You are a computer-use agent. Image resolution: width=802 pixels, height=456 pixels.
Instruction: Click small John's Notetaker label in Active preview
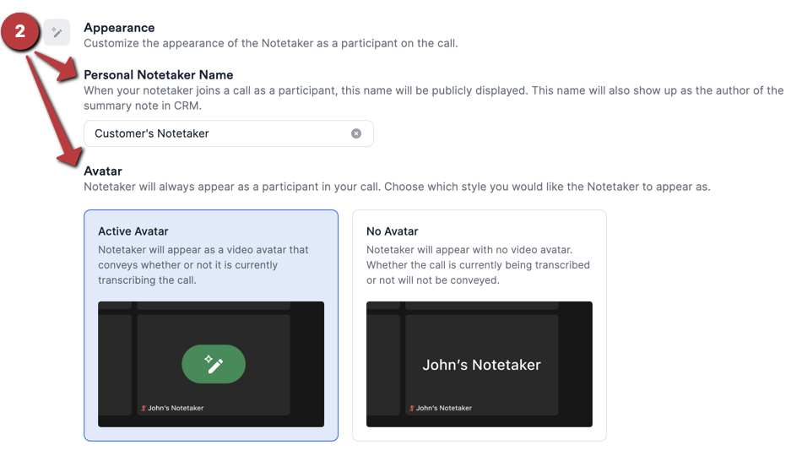(176, 408)
